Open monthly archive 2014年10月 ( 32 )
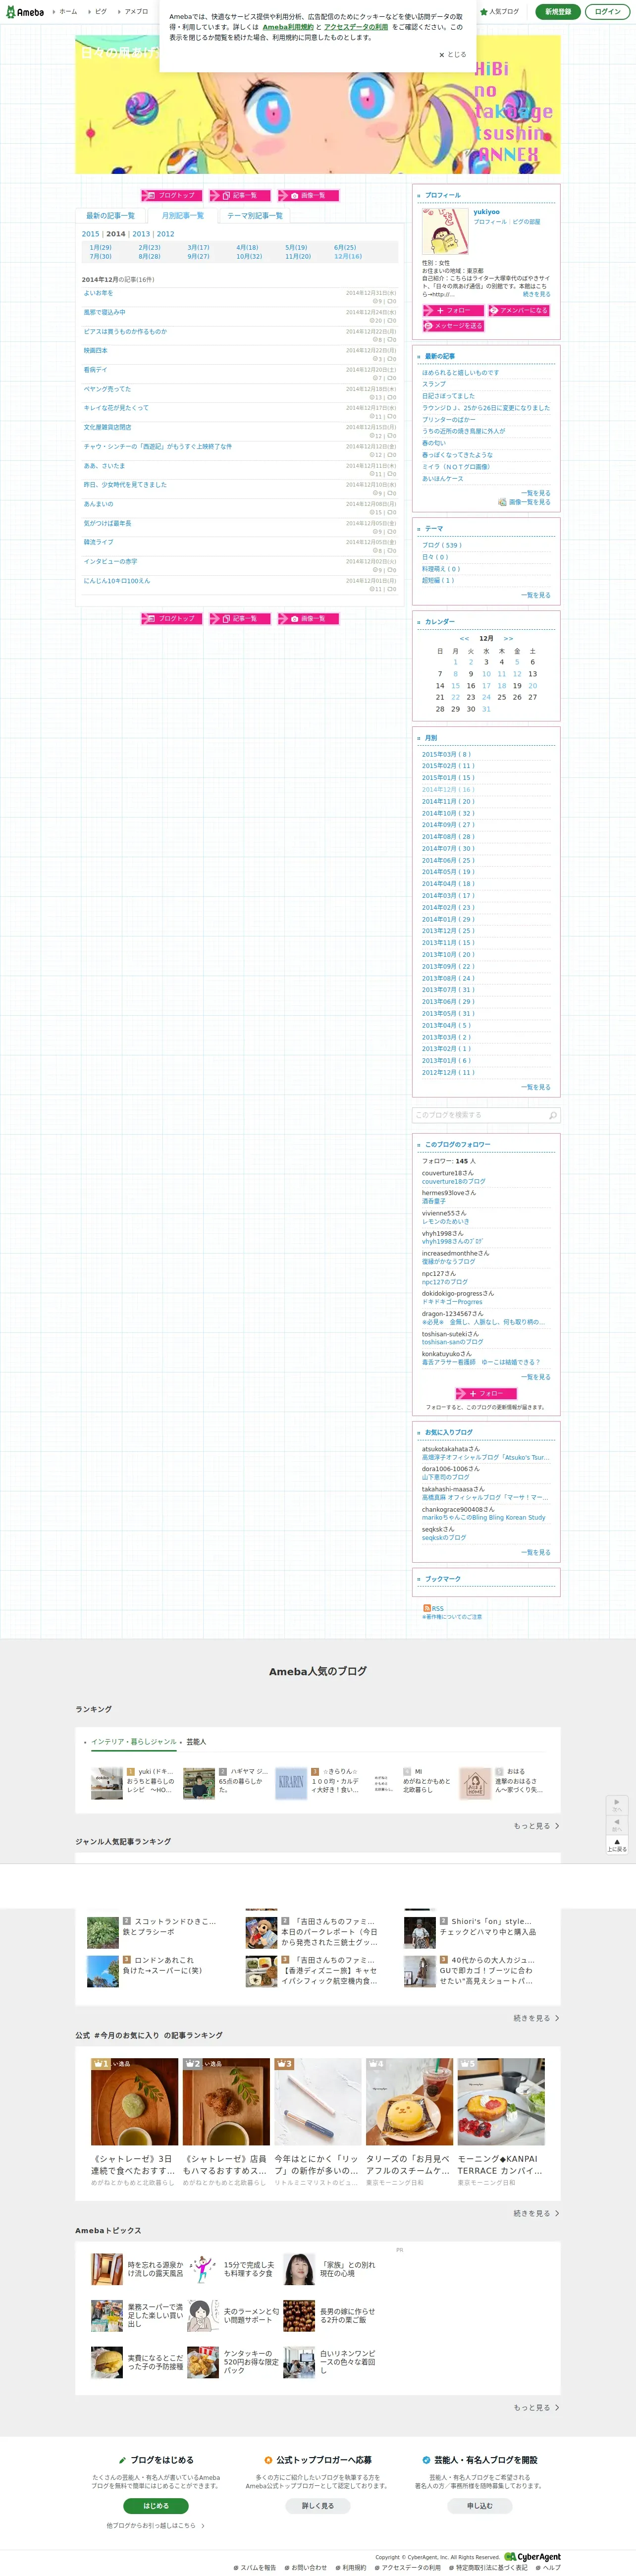Screen dimensions: 636x2576 click(448, 813)
